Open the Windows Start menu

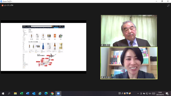pos(3,94)
